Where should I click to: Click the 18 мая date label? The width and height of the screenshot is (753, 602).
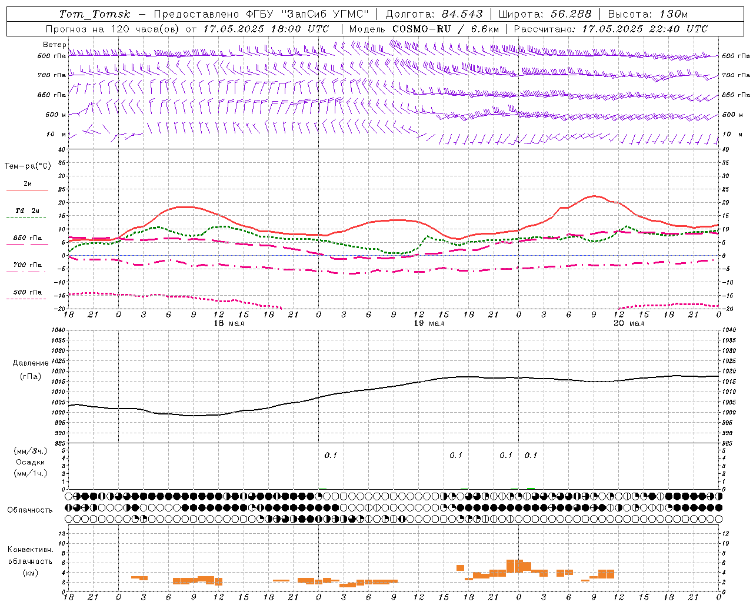coord(229,323)
